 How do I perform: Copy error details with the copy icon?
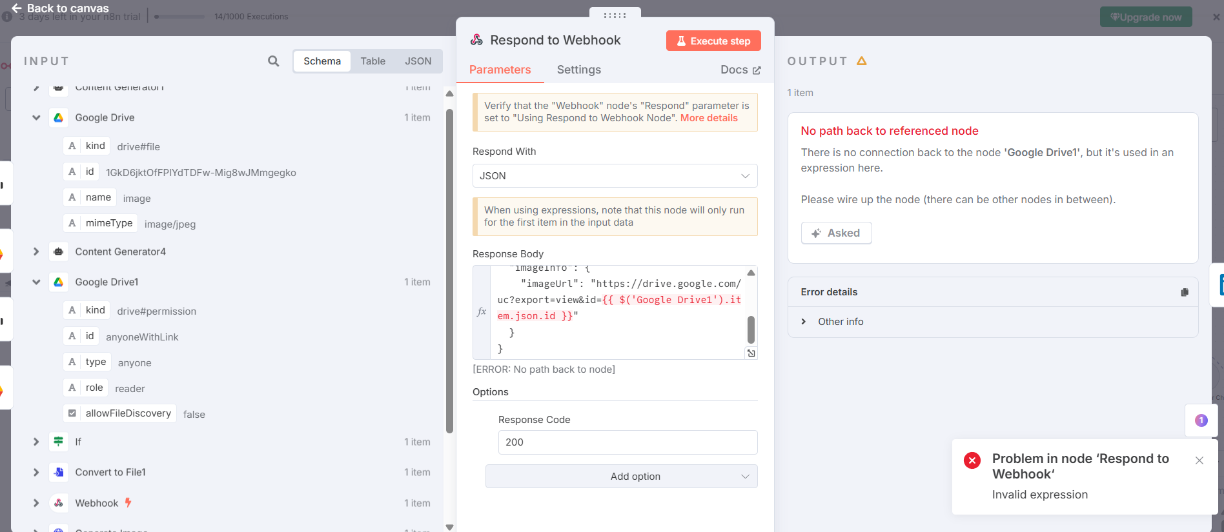coord(1185,292)
